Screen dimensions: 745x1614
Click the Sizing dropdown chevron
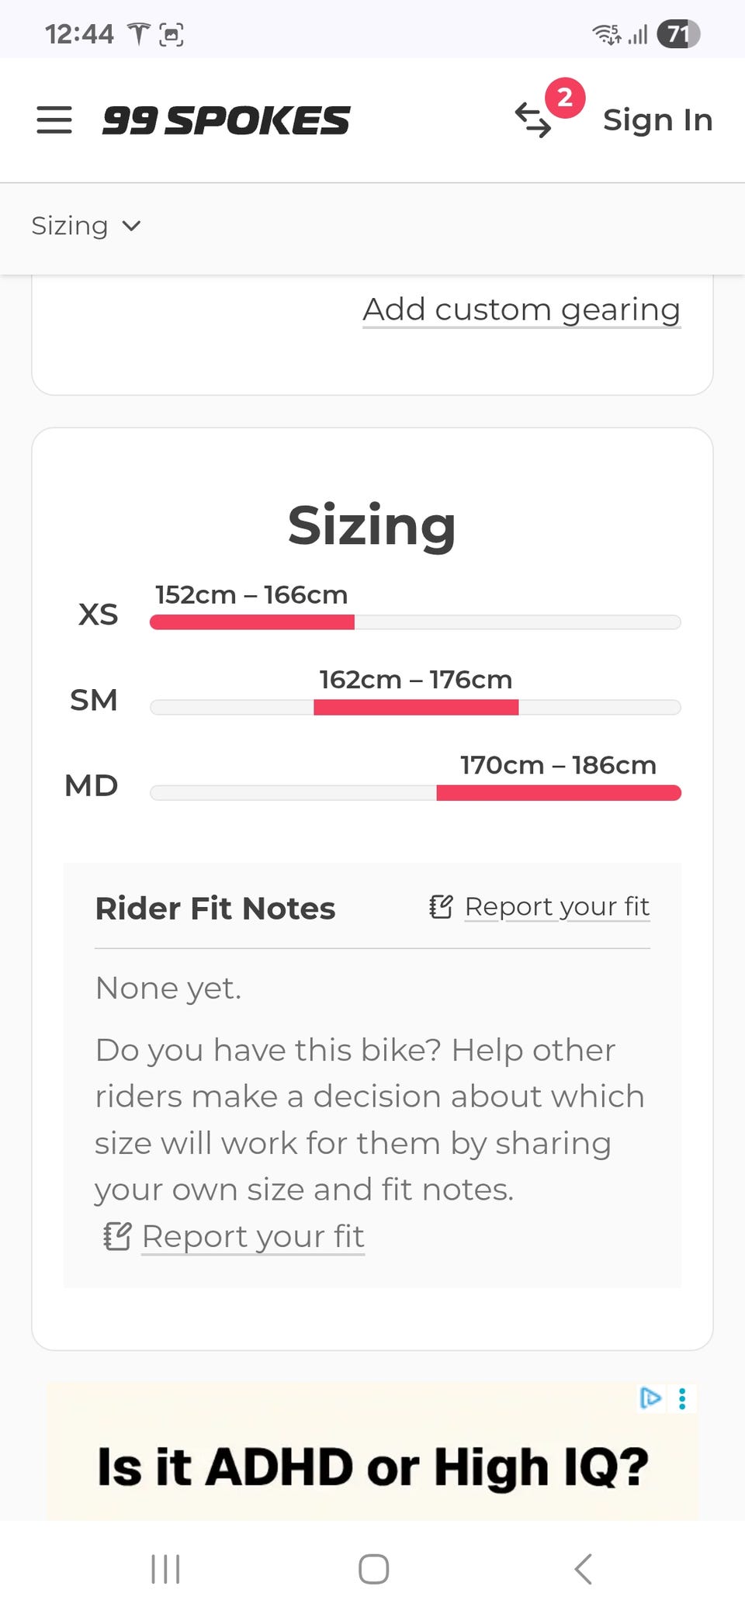point(132,226)
